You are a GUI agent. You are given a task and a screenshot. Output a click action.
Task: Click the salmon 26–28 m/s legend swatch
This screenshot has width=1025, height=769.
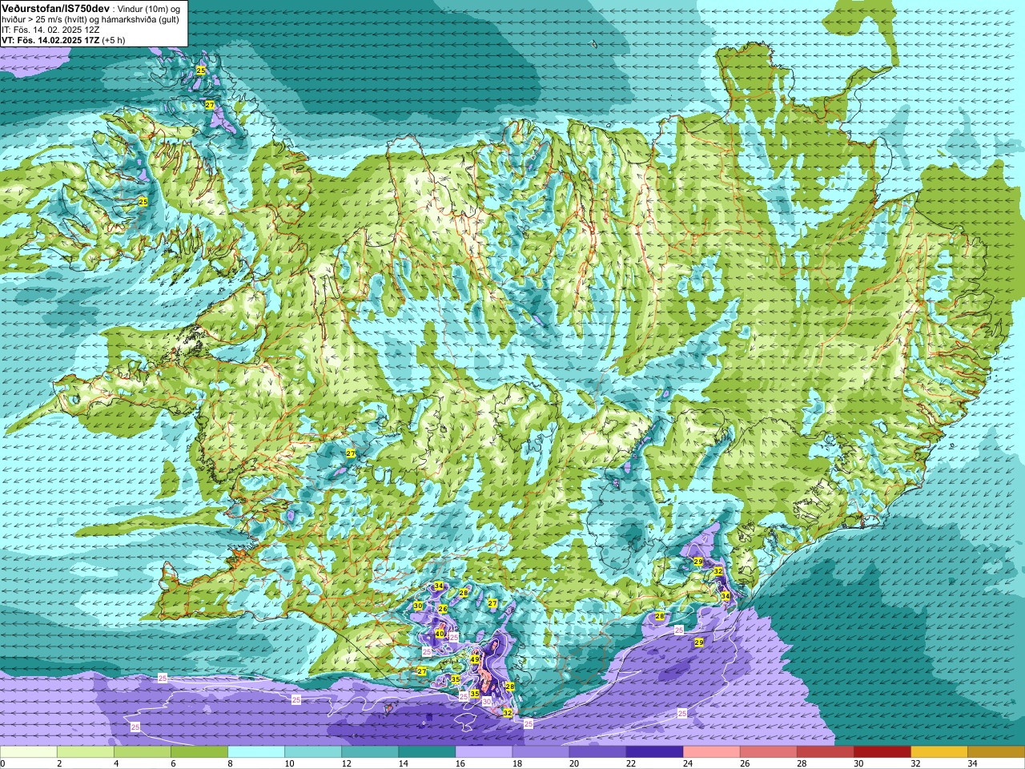point(768,752)
